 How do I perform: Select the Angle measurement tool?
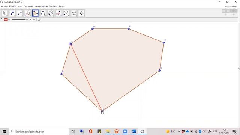[x=58, y=13]
